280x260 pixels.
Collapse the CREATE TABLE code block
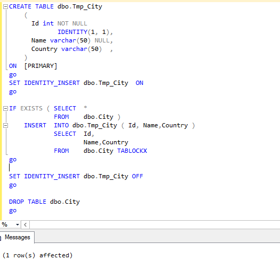[5, 7]
